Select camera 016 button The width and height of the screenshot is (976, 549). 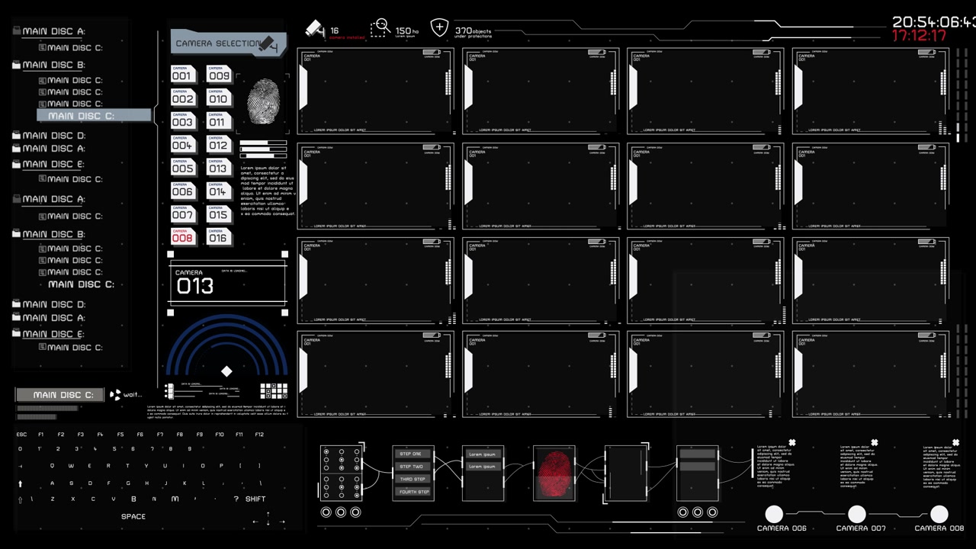[x=219, y=236]
